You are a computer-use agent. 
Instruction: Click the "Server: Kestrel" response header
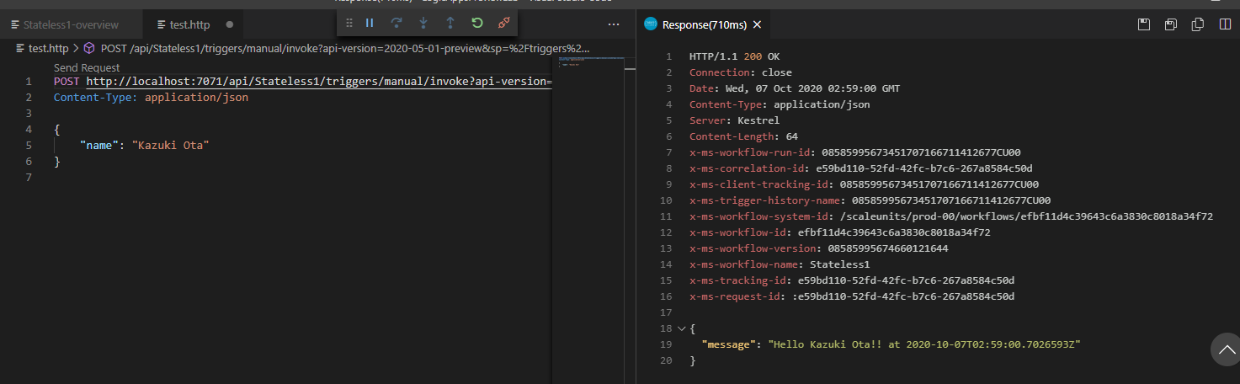(734, 120)
